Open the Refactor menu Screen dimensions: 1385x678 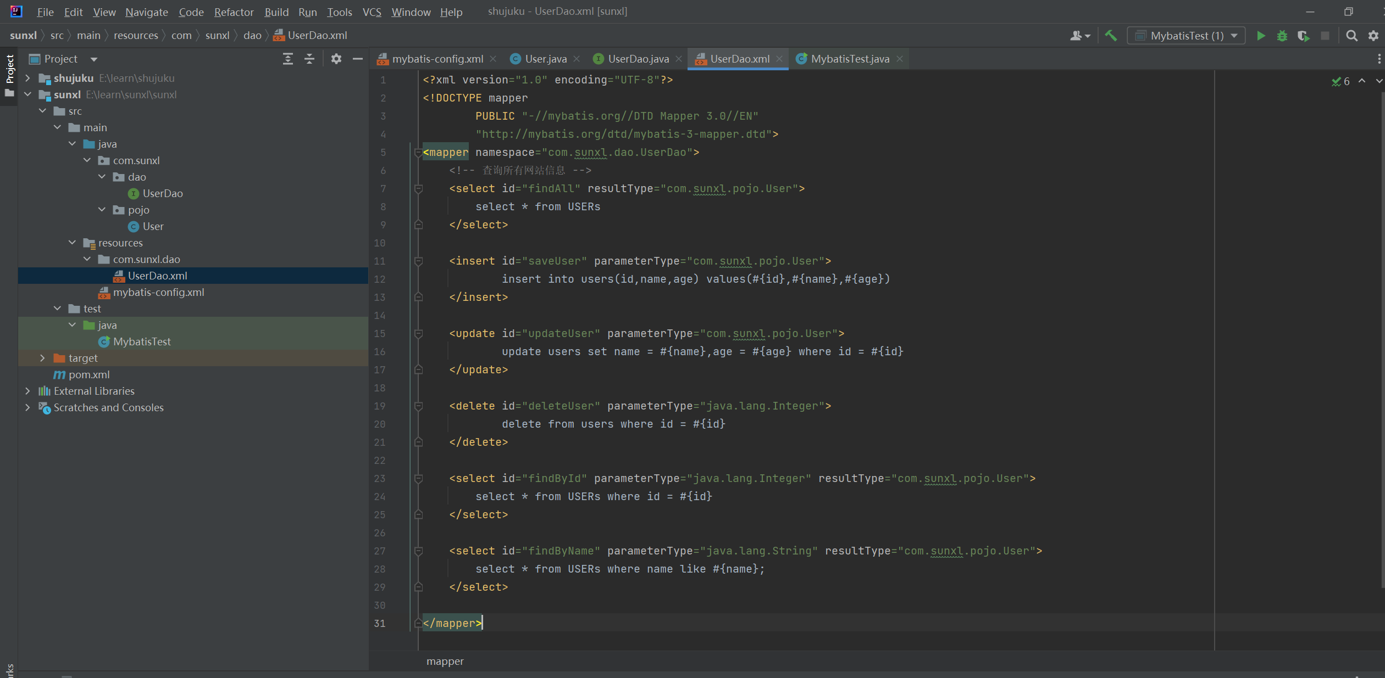point(234,12)
